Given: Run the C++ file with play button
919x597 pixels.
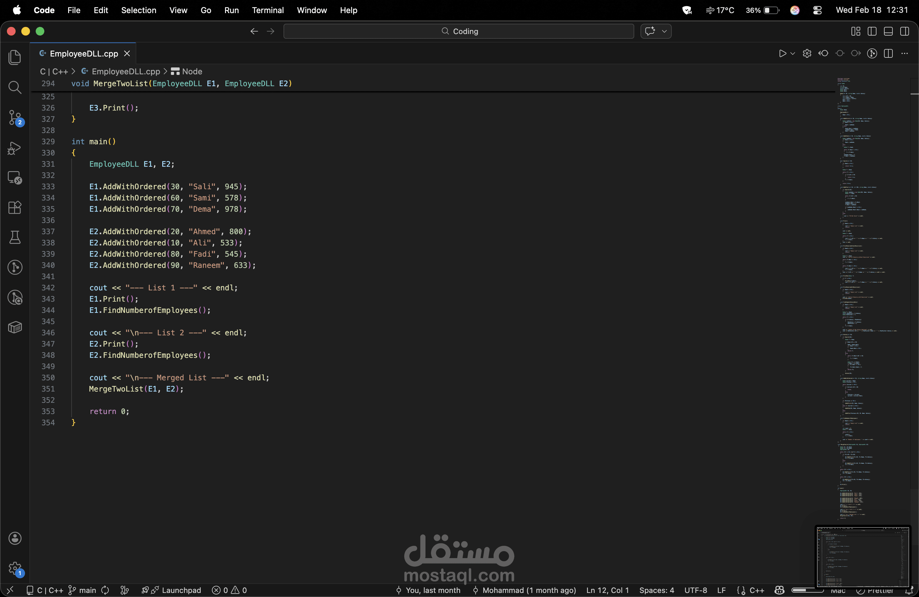Looking at the screenshot, I should point(782,54).
